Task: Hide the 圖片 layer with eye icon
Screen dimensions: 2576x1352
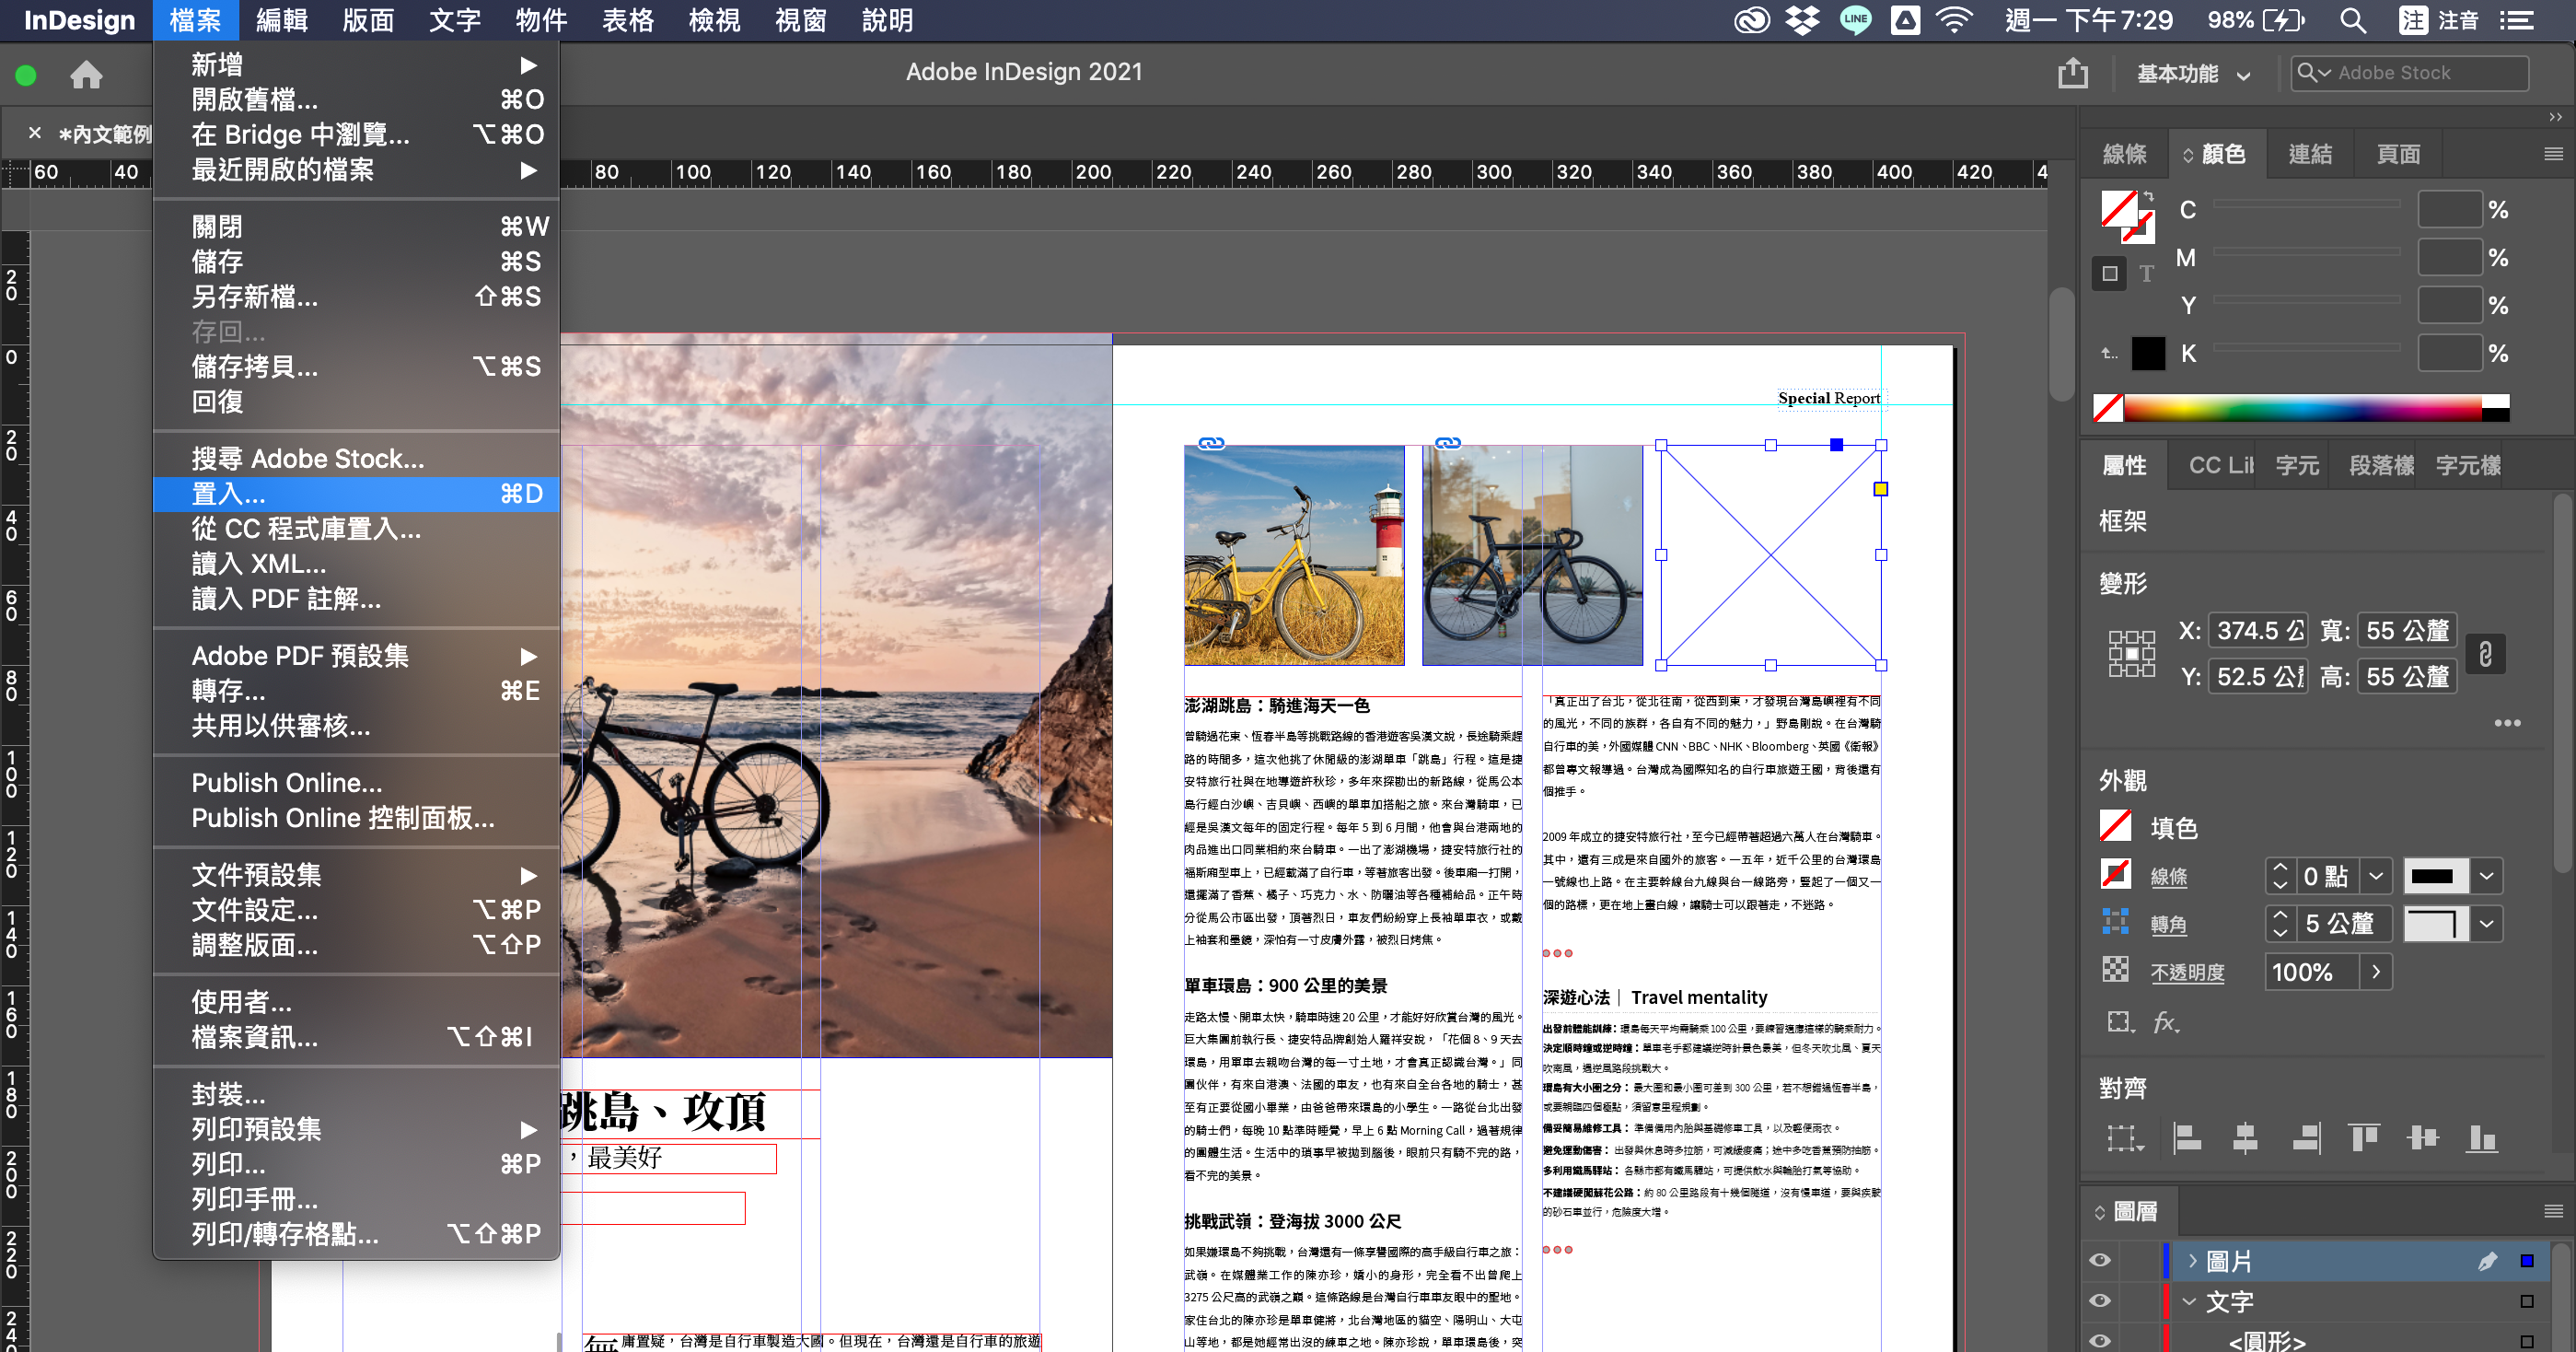Action: coord(2099,1261)
